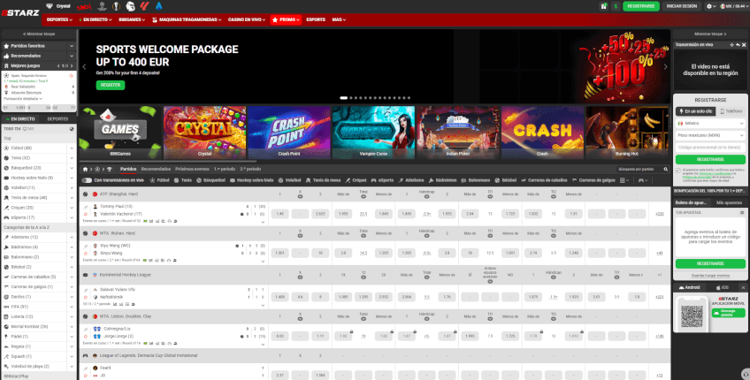Screen dimensions: 750x380
Task: Open the LaLiga shortcut icon
Action: click(144, 6)
